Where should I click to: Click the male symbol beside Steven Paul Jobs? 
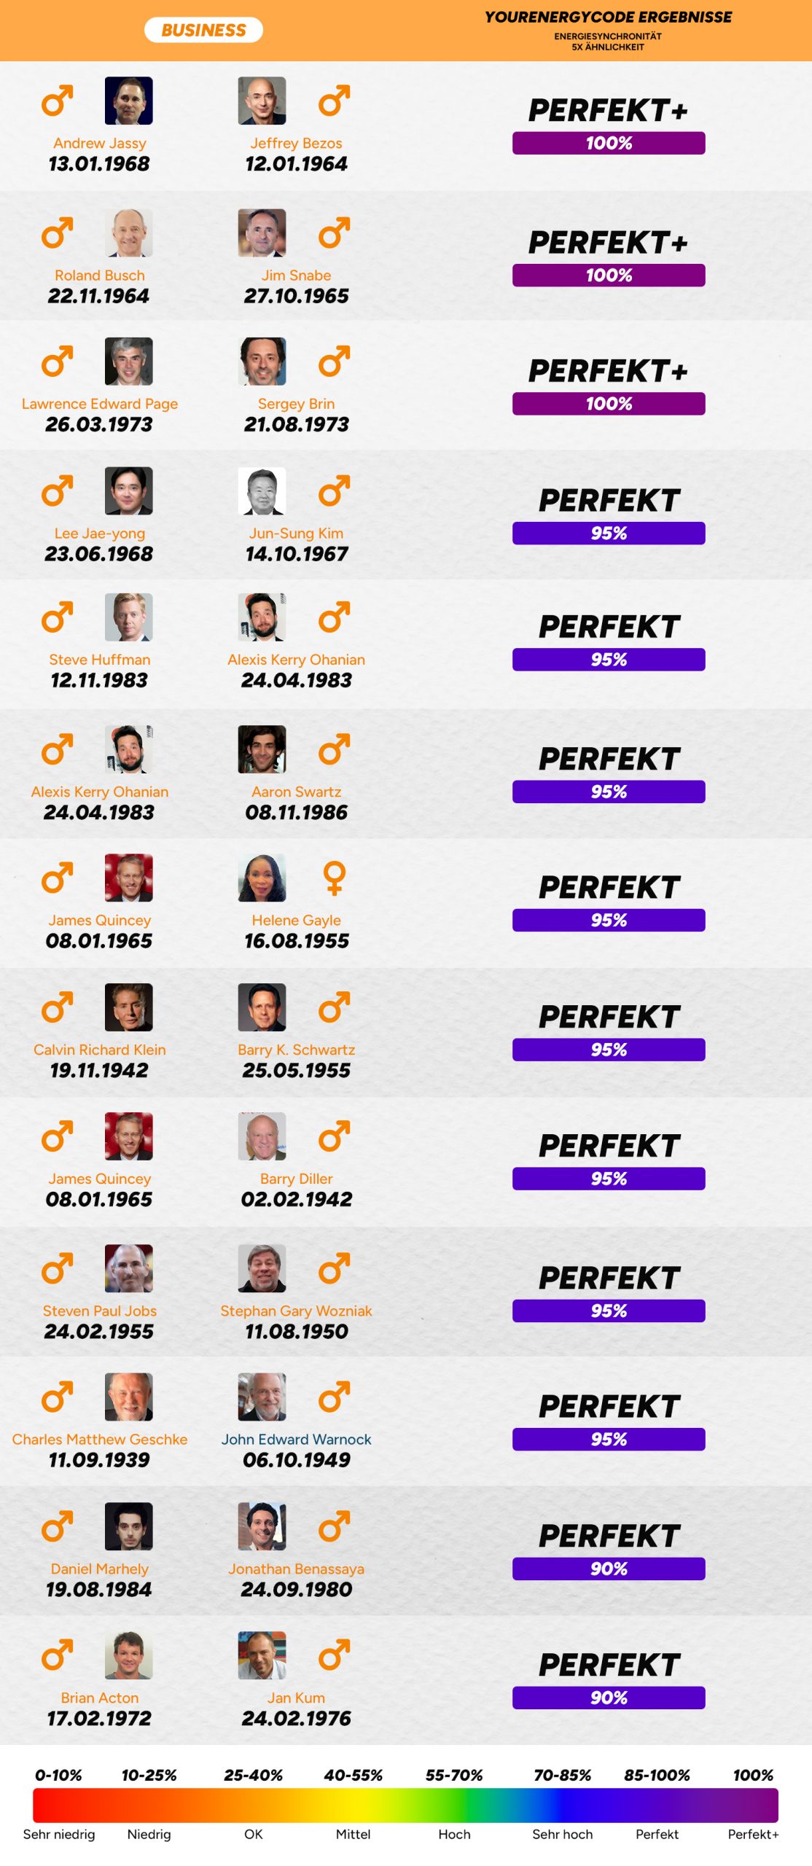point(57,1268)
